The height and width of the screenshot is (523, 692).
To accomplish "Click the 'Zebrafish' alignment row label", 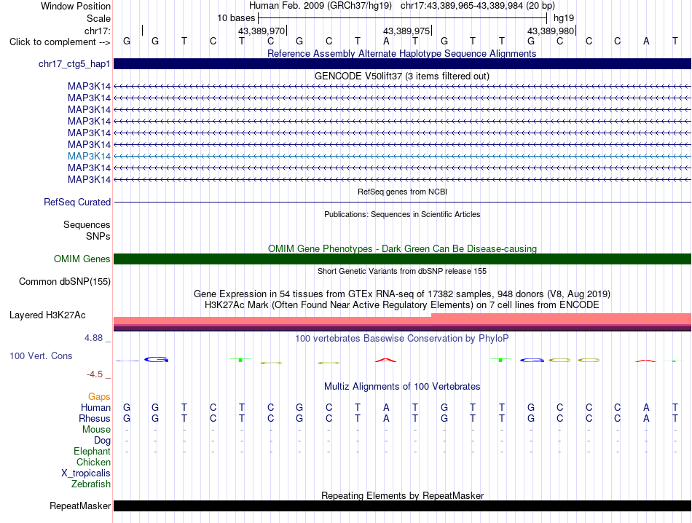I will tap(90, 484).
